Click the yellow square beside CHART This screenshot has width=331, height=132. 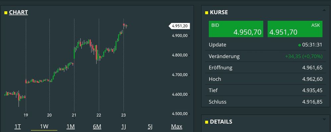[x=6, y=13]
